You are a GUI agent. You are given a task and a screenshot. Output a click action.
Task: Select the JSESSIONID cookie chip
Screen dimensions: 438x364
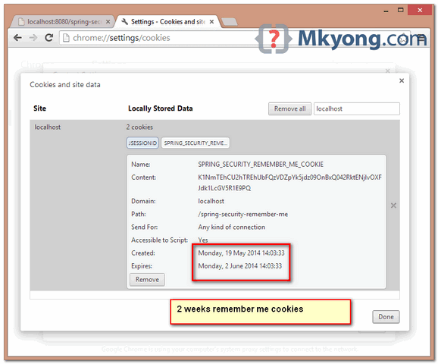pyautogui.click(x=142, y=143)
